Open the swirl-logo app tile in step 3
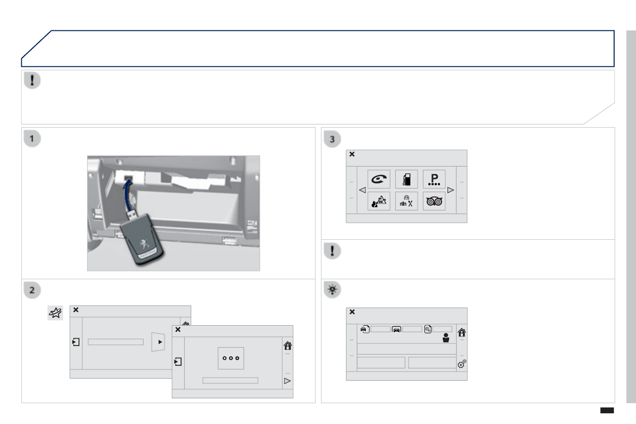The width and height of the screenshot is (636, 424). point(379,179)
